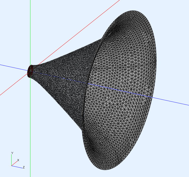The height and width of the screenshot is (177, 189).
Task: Select the dense conical horn body mesh
Action: tap(65, 82)
